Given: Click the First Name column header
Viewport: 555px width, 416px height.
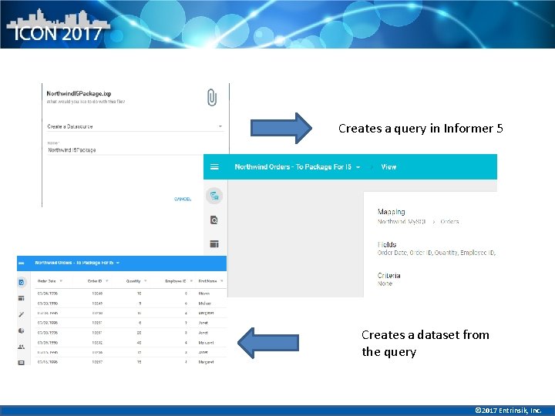Looking at the screenshot, I should (x=207, y=281).
